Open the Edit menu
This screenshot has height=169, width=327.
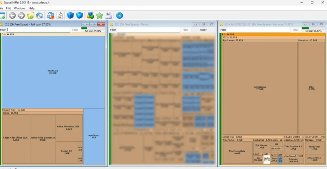[x=8, y=8]
